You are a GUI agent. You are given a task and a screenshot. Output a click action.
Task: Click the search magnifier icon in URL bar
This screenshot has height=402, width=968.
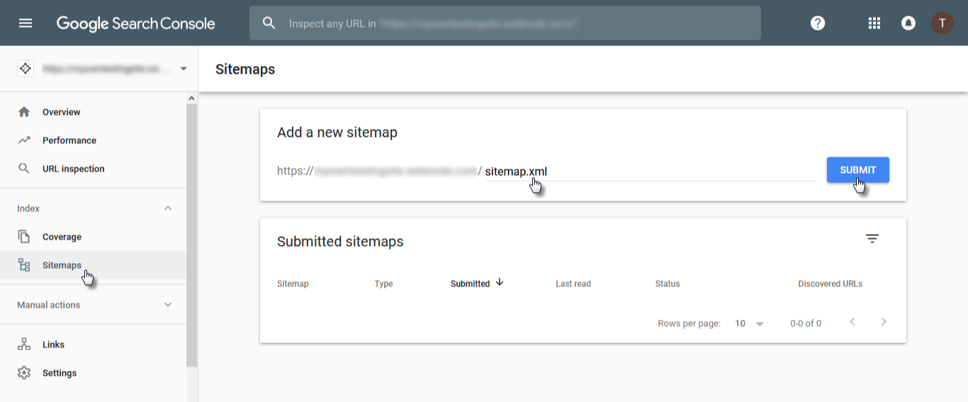click(x=269, y=23)
